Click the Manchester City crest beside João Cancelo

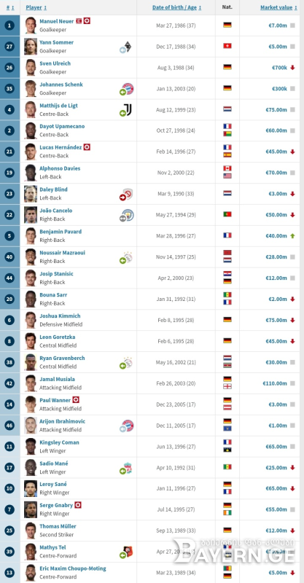pos(128,215)
